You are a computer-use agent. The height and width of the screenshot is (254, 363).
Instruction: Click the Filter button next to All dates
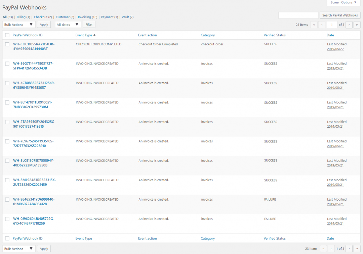[x=89, y=24]
